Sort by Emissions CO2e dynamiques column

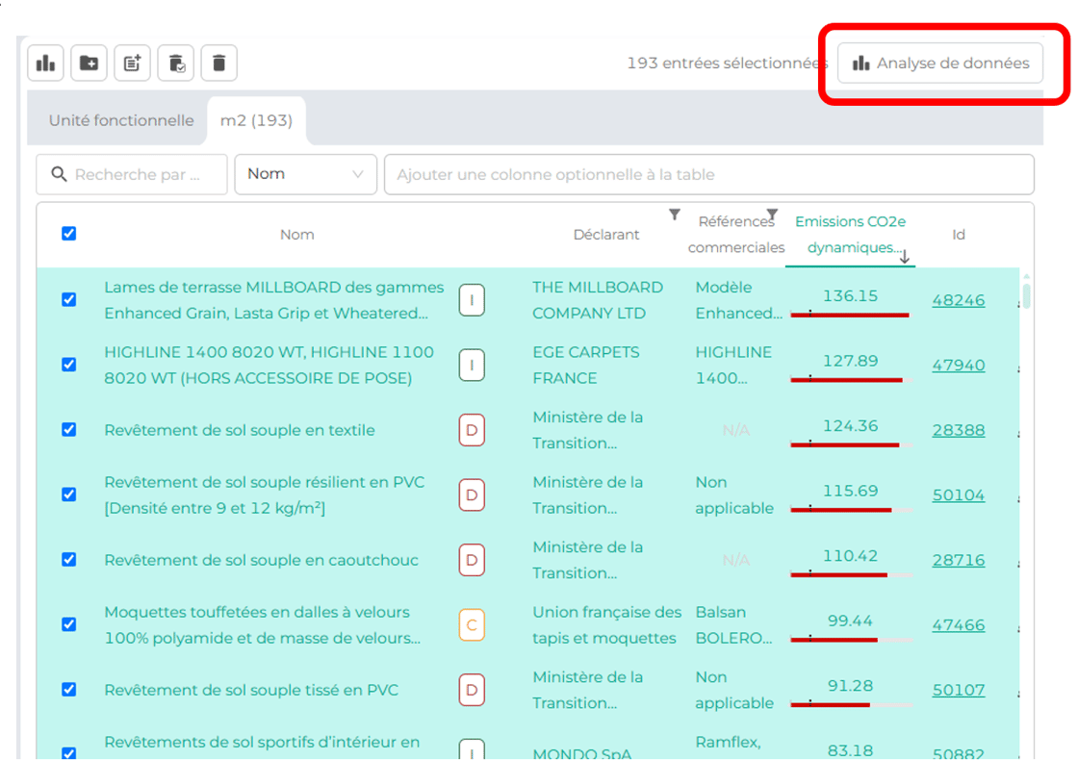pos(850,235)
